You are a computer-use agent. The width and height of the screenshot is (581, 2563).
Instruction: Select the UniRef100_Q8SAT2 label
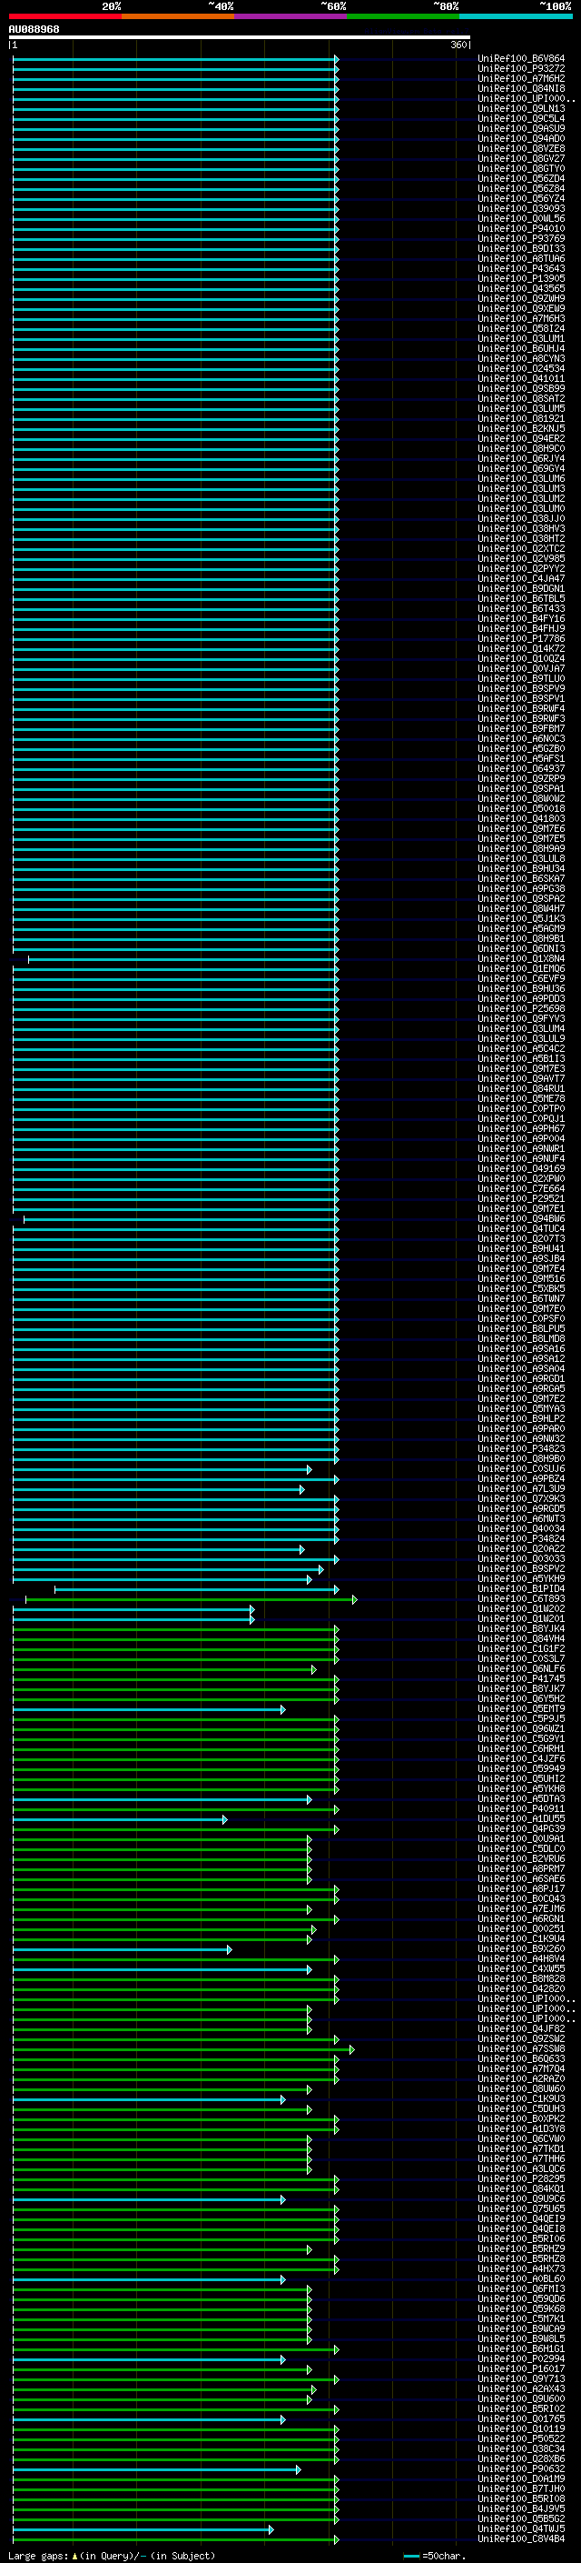coord(521,399)
